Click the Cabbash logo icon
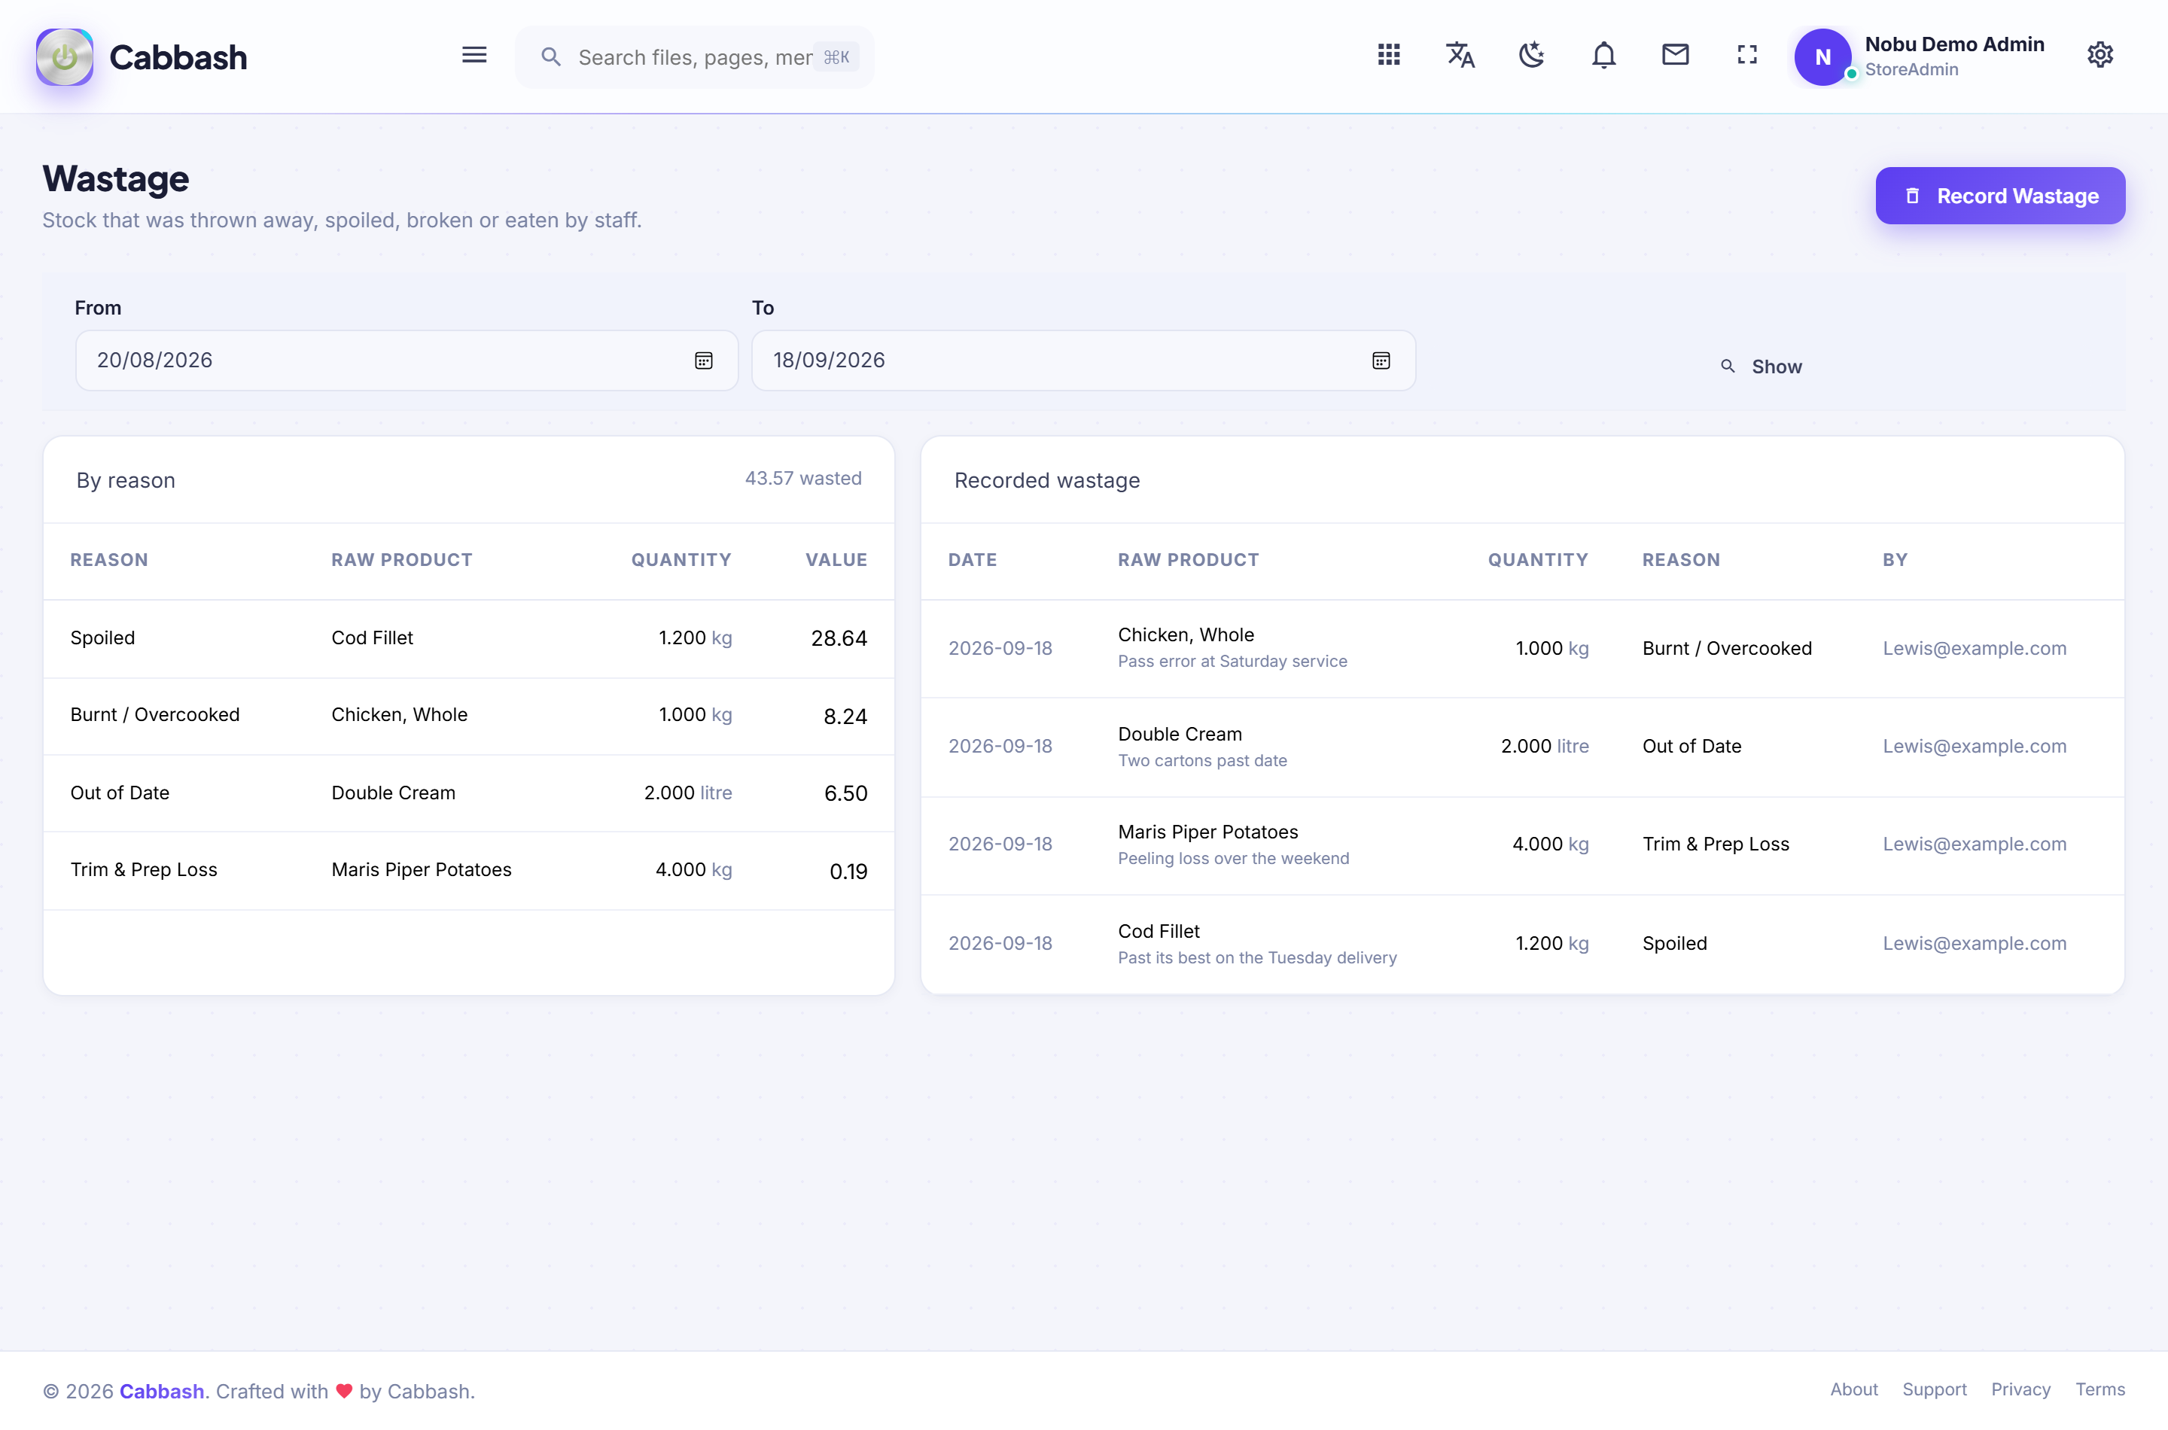The image size is (2168, 1430). coord(64,56)
